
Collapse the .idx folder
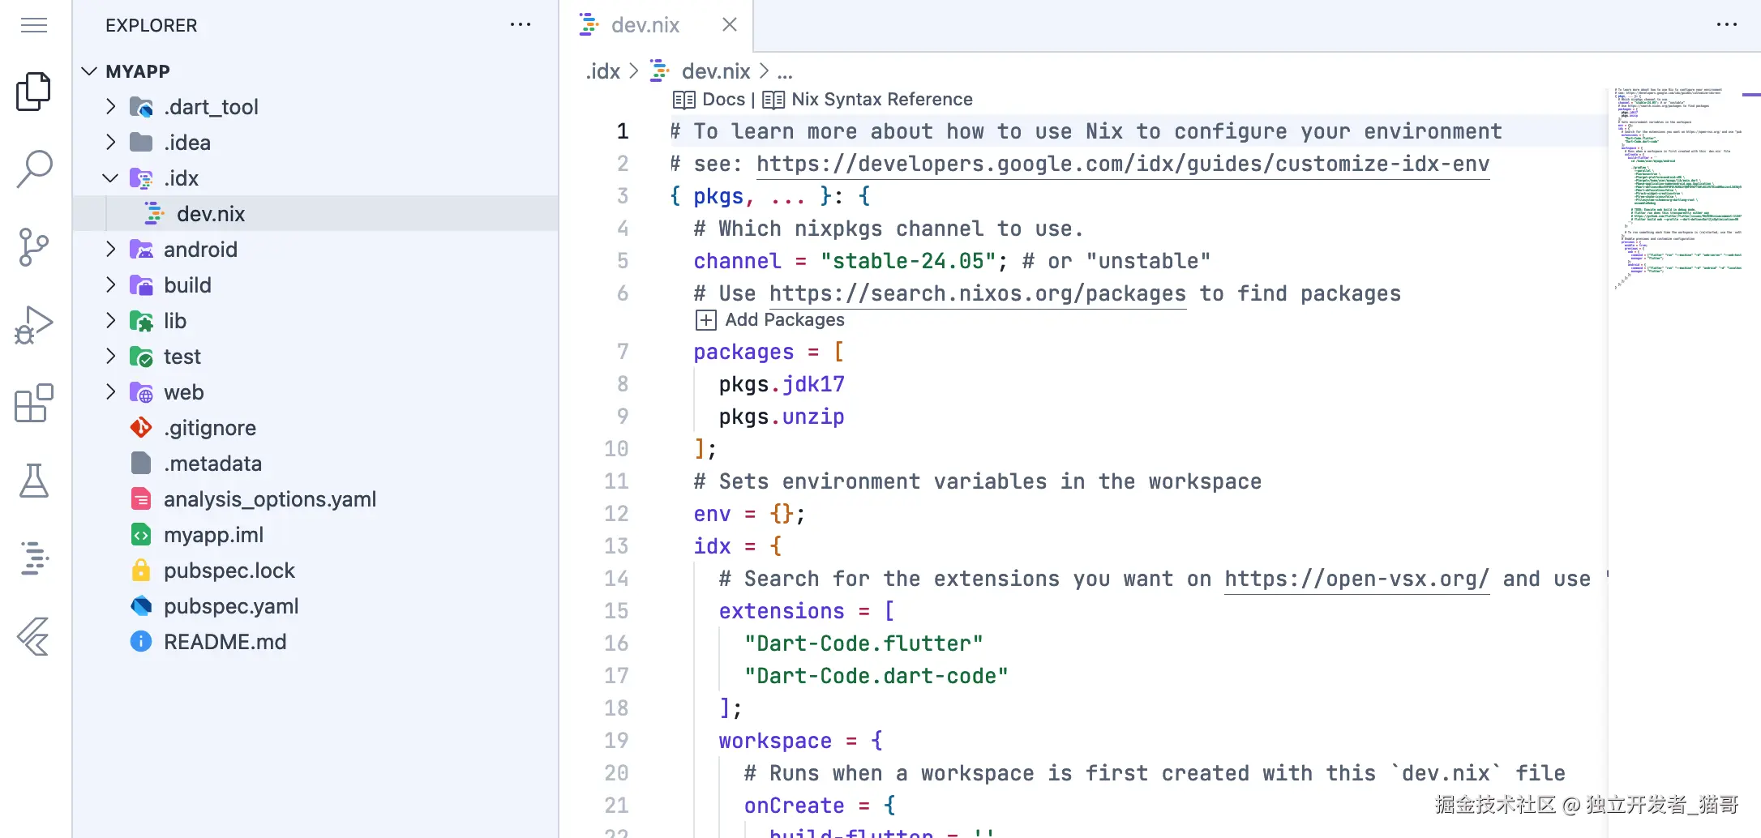[111, 178]
